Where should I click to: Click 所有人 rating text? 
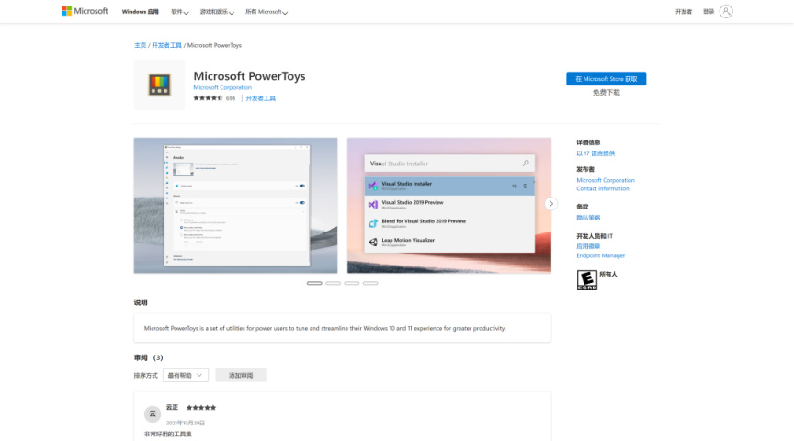(x=608, y=274)
